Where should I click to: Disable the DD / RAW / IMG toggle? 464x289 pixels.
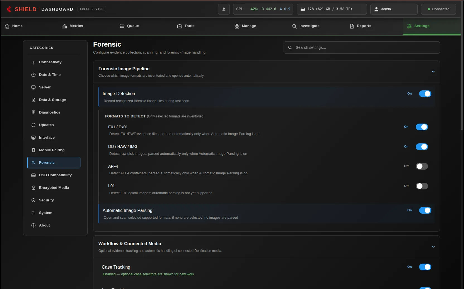pyautogui.click(x=422, y=147)
